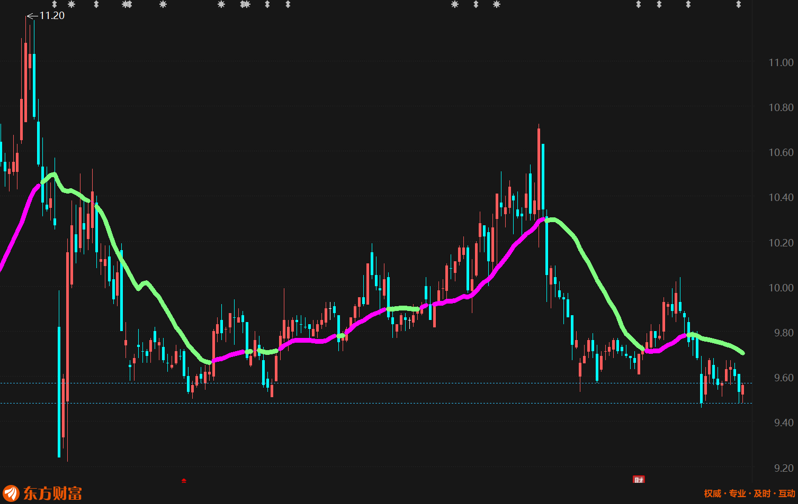Image resolution: width=798 pixels, height=504 pixels.
Task: Click the 11.20 highest price label
Action: coord(52,16)
